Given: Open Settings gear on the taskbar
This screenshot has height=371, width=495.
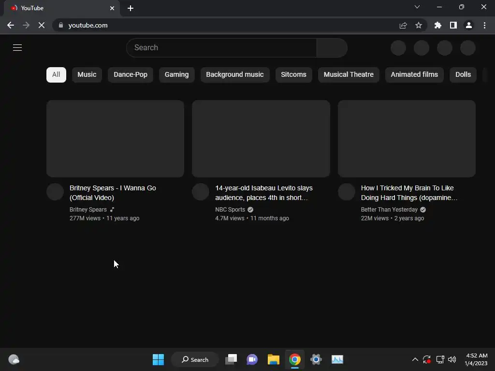Looking at the screenshot, I should [316, 359].
